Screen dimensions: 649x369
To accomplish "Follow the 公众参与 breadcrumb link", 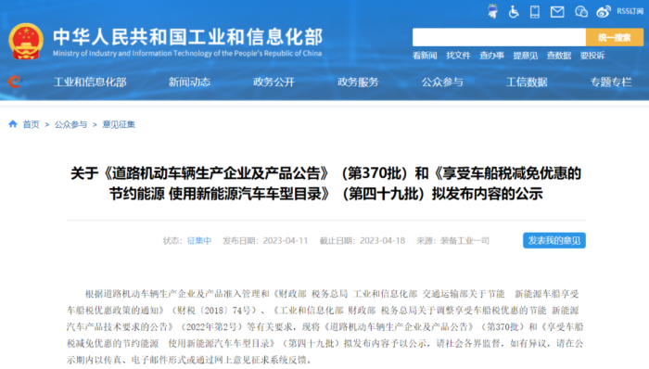I will (70, 124).
